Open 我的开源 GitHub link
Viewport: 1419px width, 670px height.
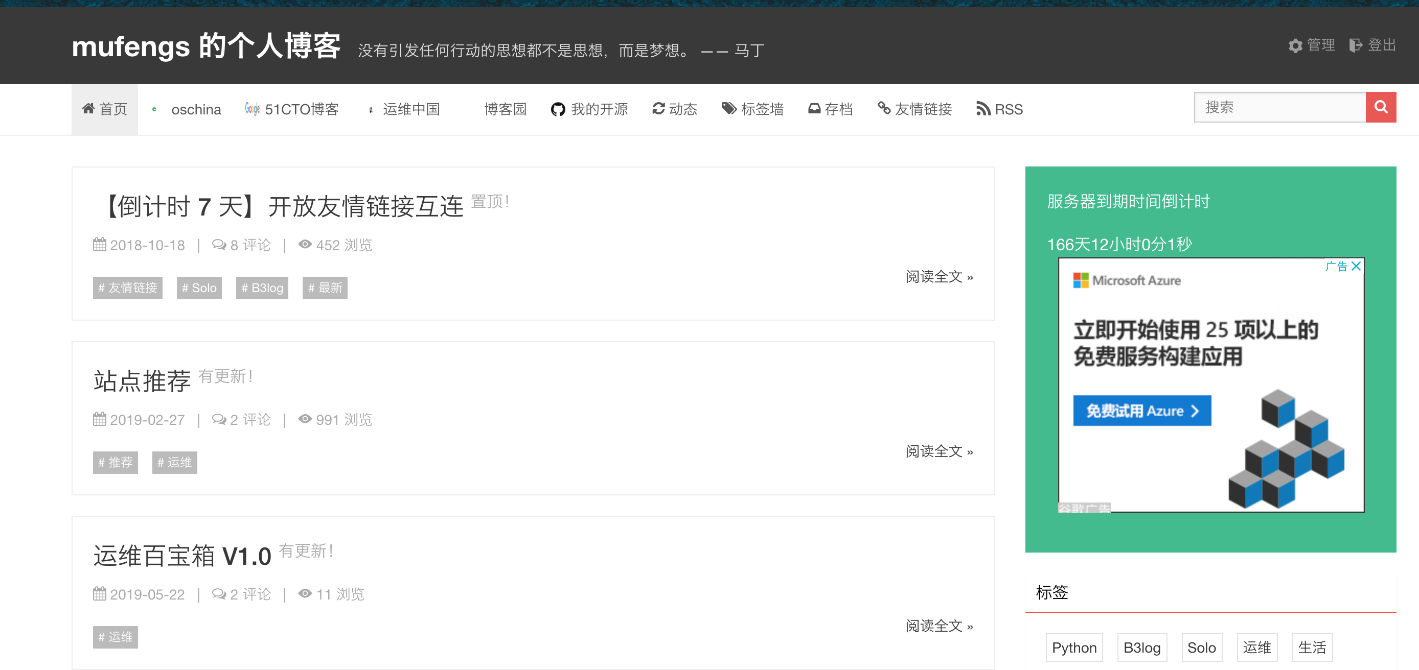coord(589,109)
